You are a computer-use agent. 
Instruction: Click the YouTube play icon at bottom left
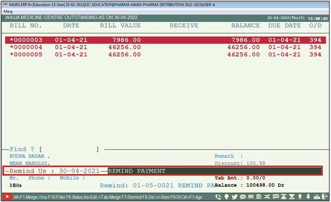pos(7,197)
